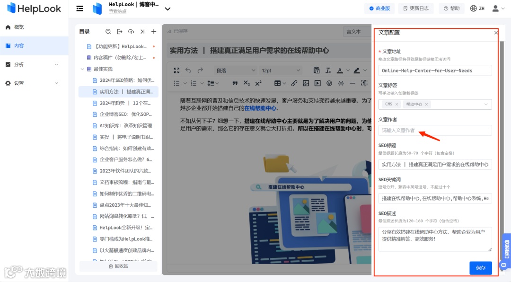The width and height of the screenshot is (511, 282).
Task: Apply superscript formatting
Action: click(x=258, y=83)
